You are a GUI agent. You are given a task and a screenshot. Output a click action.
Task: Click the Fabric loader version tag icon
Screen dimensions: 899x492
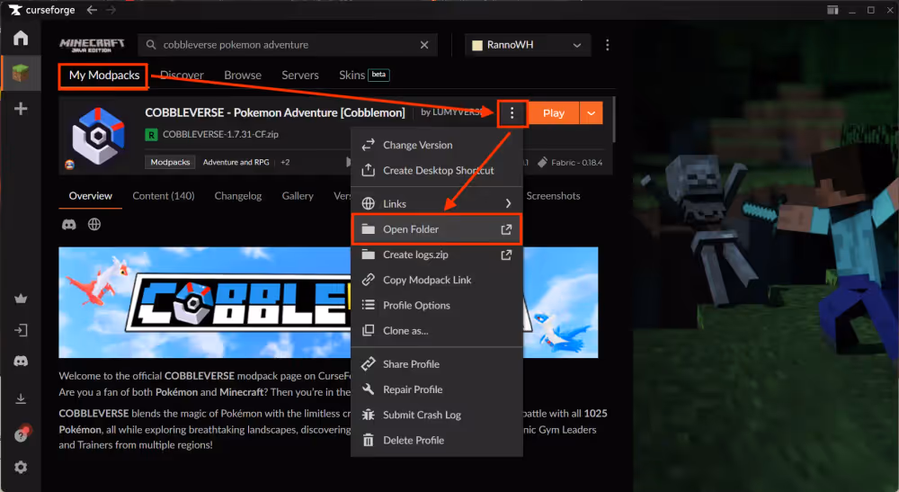[542, 162]
